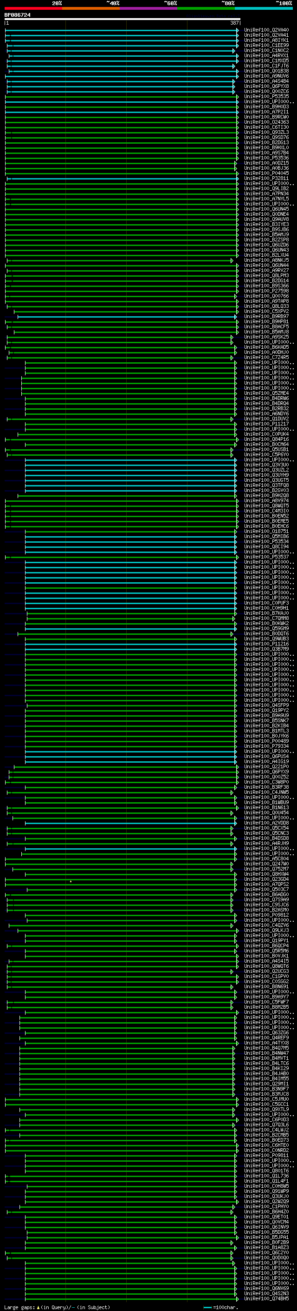Select the UniRef100_Q5ZME4 label
Image resolution: width=297 pixels, height=1311 pixels.
pos(266,393)
